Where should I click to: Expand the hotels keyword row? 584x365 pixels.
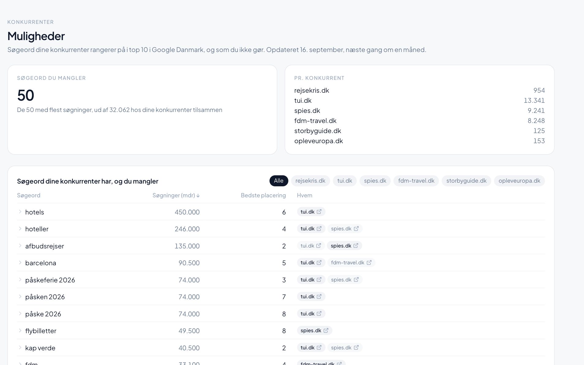click(x=20, y=212)
